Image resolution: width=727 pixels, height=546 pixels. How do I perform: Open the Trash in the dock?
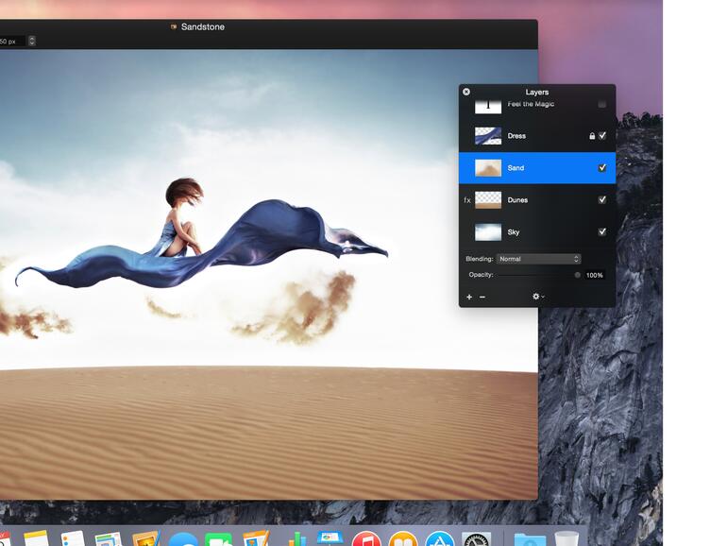click(566, 539)
